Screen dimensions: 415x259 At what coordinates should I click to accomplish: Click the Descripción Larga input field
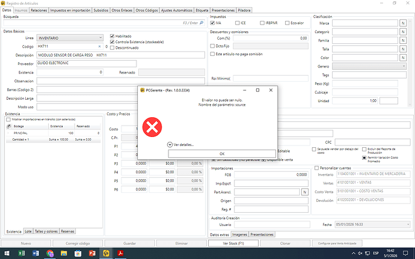coord(121,97)
